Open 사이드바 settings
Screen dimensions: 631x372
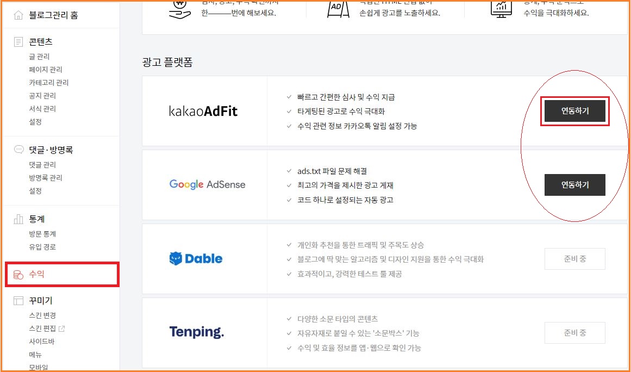click(42, 342)
